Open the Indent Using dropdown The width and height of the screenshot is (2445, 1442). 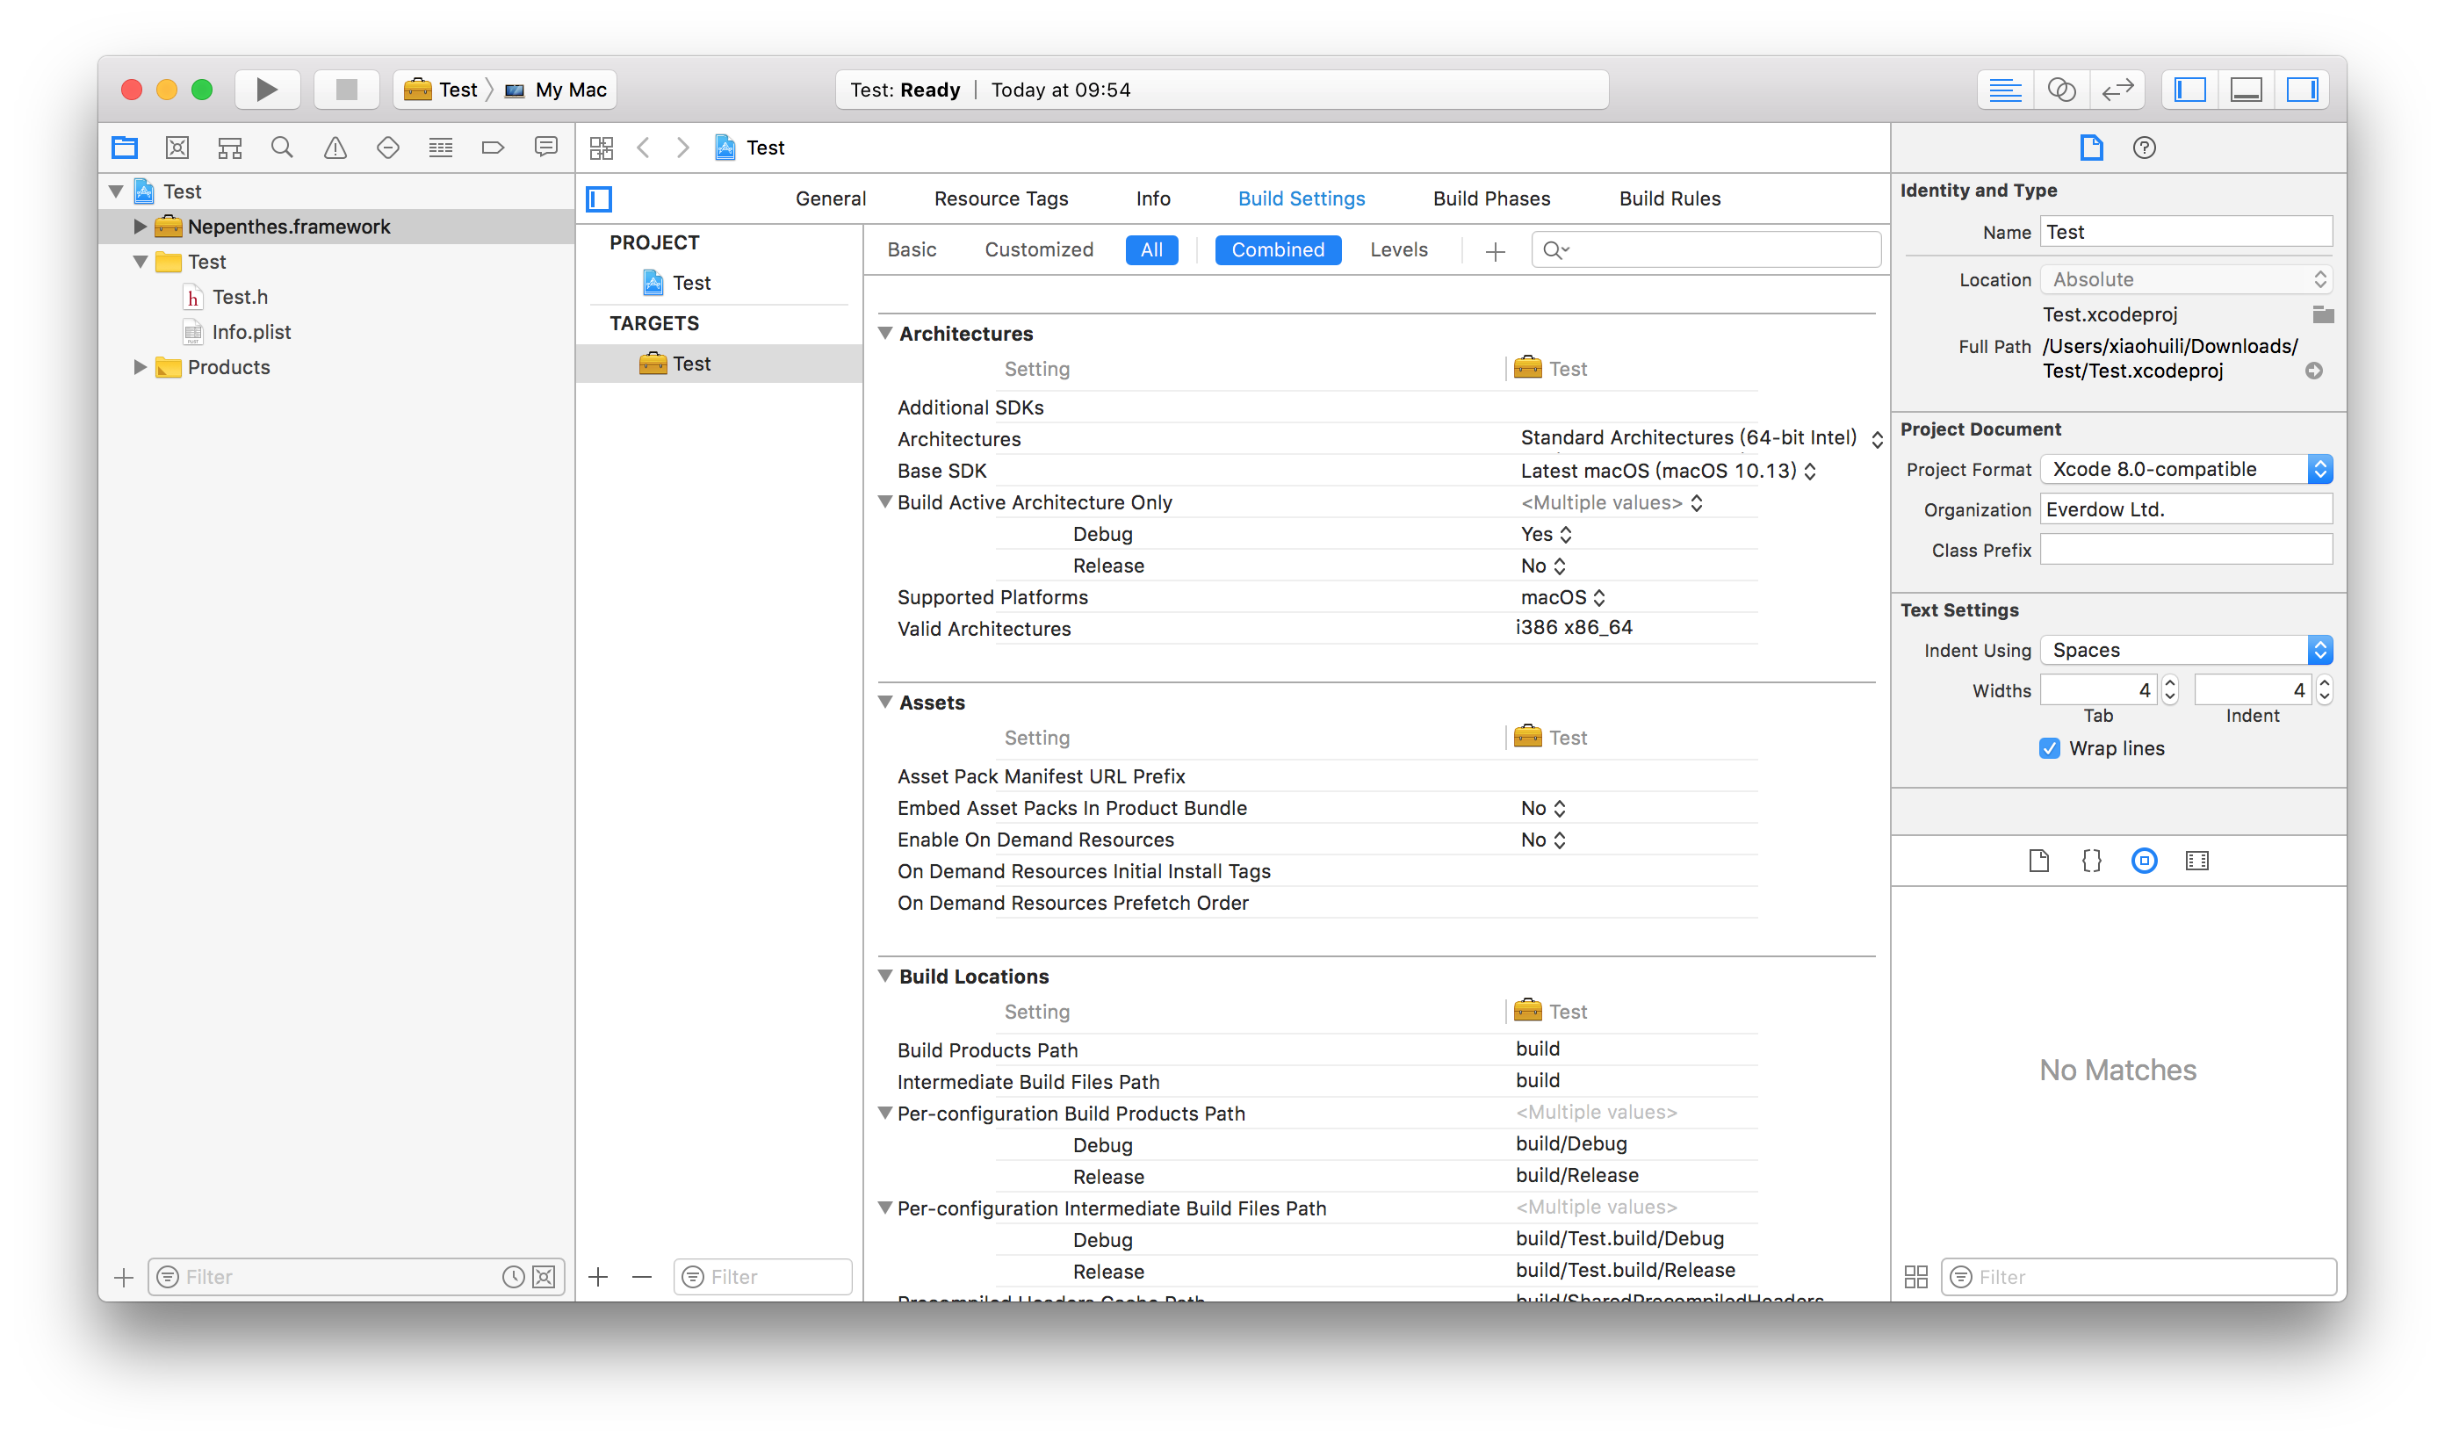tap(2186, 650)
